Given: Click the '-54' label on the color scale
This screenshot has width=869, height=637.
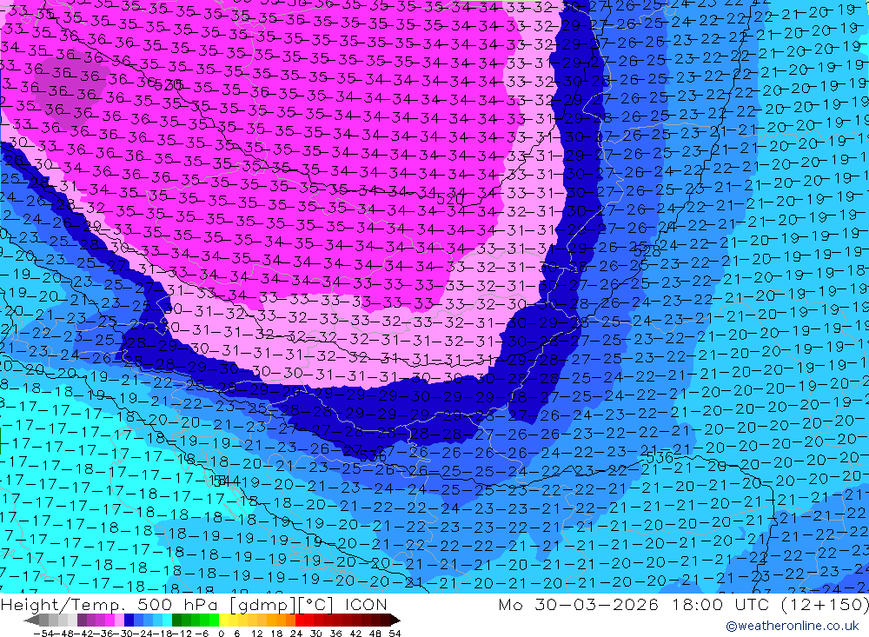Looking at the screenshot, I should click(x=43, y=634).
